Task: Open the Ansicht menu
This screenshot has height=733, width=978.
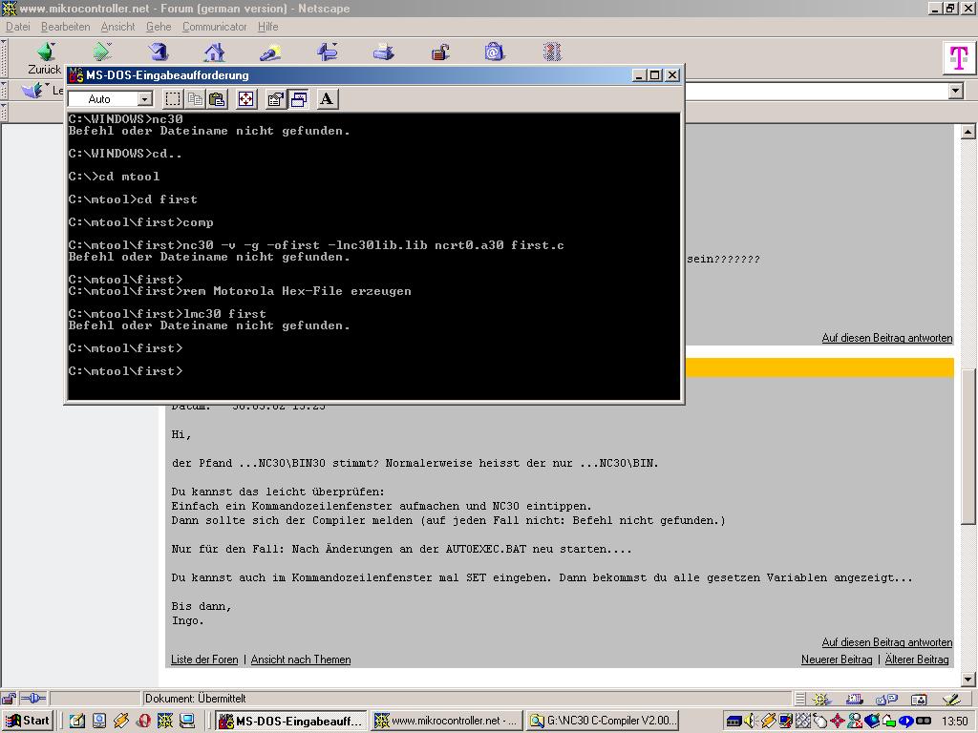Action: 117,27
